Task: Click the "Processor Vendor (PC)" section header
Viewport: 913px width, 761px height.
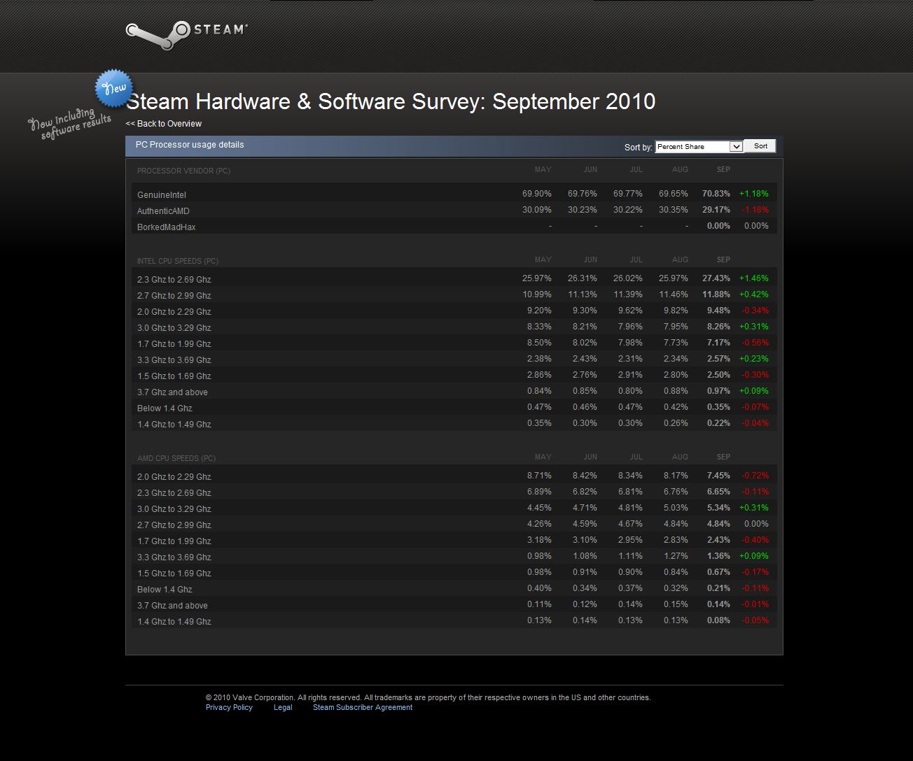Action: click(x=183, y=171)
